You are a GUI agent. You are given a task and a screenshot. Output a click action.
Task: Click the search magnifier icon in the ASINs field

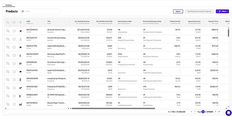point(23,11)
